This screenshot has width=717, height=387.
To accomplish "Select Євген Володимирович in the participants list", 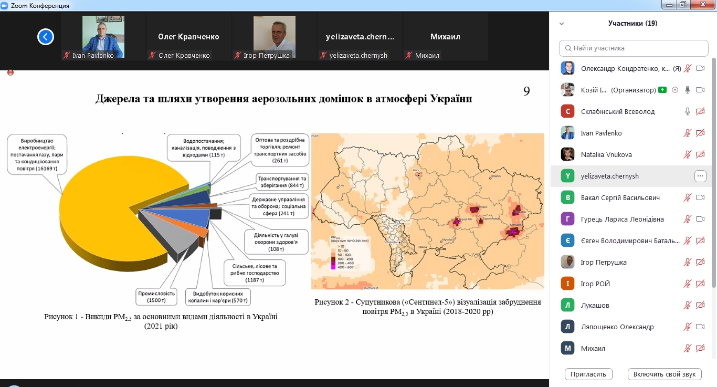I will click(630, 240).
